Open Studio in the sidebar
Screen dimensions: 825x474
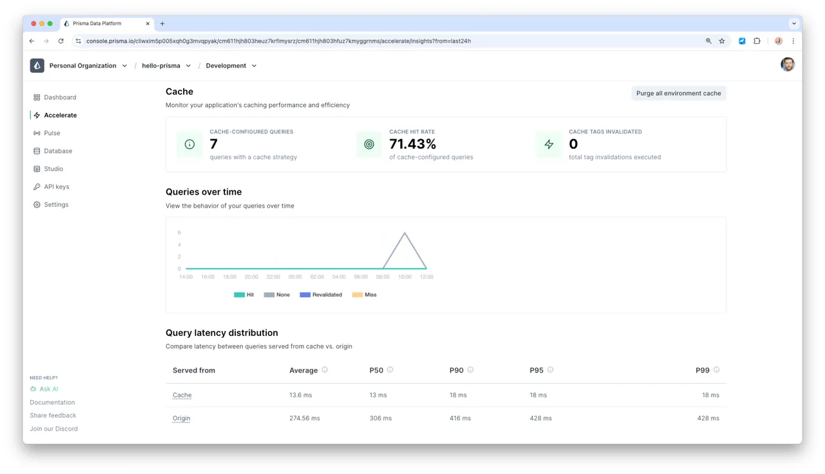[53, 169]
